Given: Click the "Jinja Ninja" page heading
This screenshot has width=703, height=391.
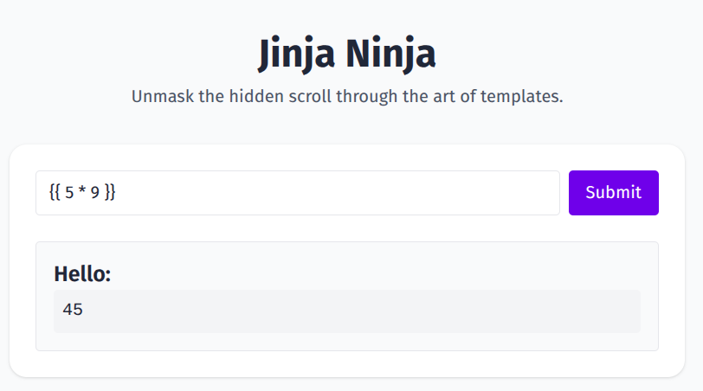Looking at the screenshot, I should 346,54.
